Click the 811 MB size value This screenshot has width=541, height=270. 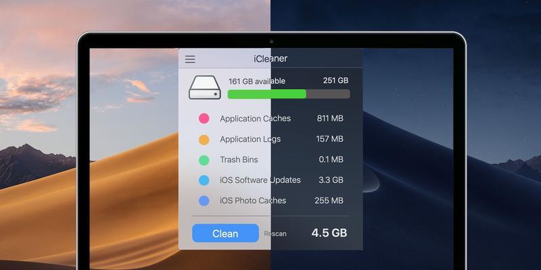330,119
